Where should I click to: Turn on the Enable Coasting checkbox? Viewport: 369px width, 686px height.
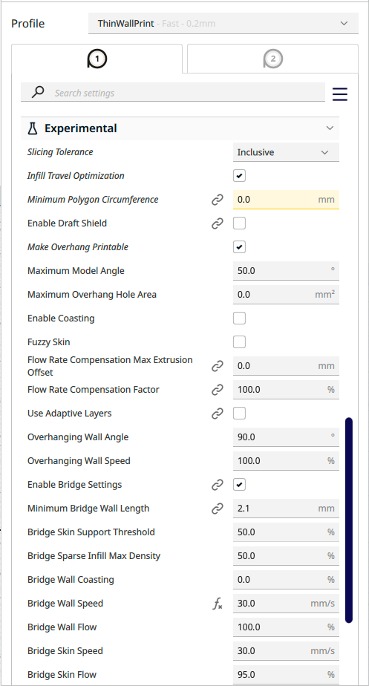(239, 318)
